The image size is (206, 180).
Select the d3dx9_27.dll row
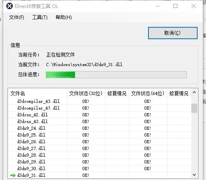(100, 148)
